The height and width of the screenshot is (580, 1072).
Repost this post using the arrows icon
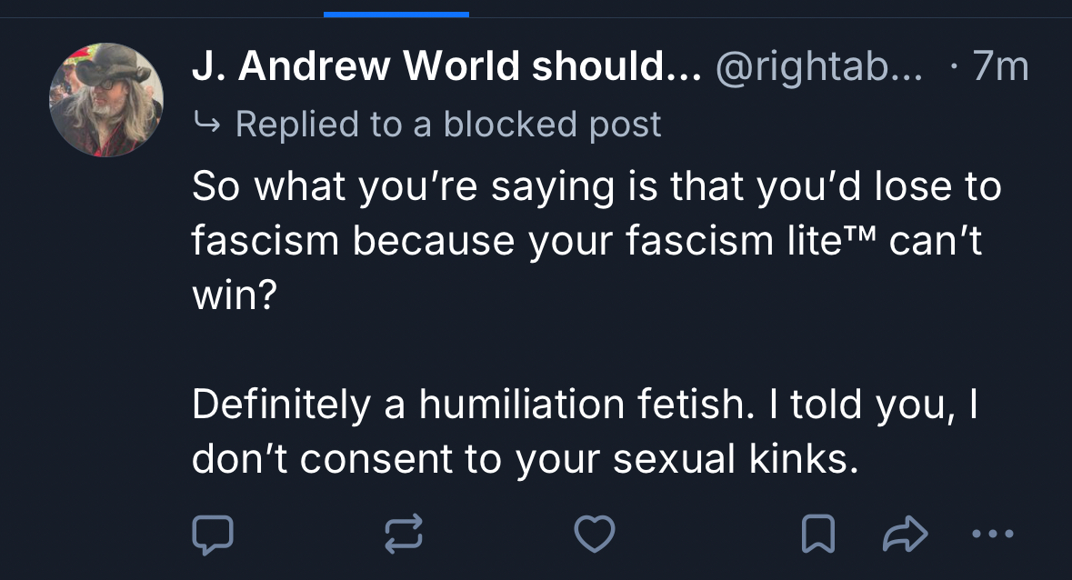coord(405,535)
